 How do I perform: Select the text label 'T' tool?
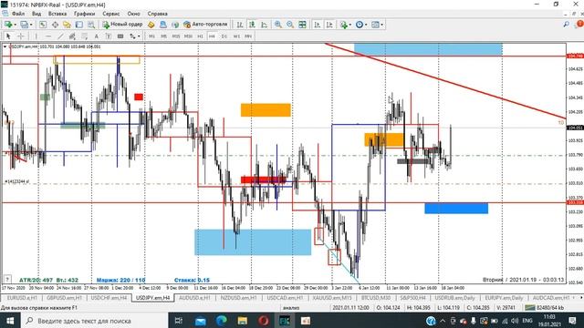(109, 36)
